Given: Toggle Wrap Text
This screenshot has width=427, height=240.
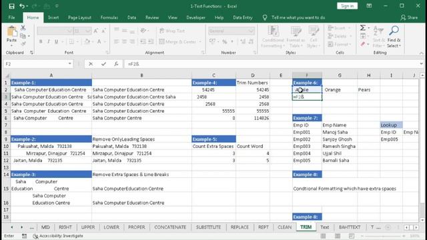Looking at the screenshot, I should click(172, 31).
